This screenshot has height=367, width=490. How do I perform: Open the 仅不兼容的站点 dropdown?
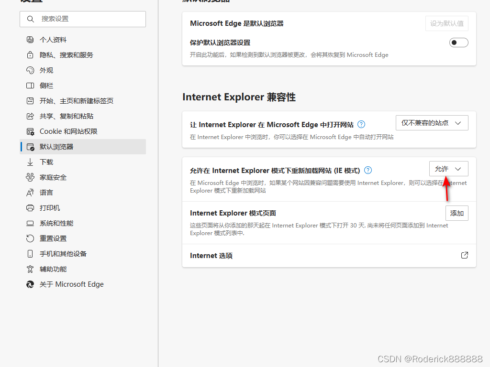pos(432,123)
